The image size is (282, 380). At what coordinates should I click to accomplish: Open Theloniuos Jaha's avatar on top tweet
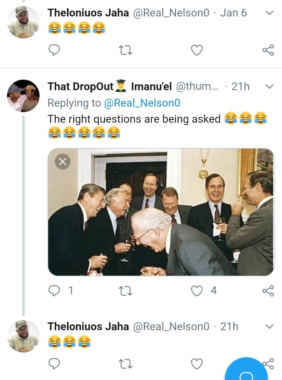pyautogui.click(x=23, y=22)
